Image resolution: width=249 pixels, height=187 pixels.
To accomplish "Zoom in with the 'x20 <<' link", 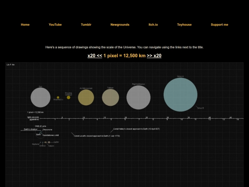I will (95, 56).
